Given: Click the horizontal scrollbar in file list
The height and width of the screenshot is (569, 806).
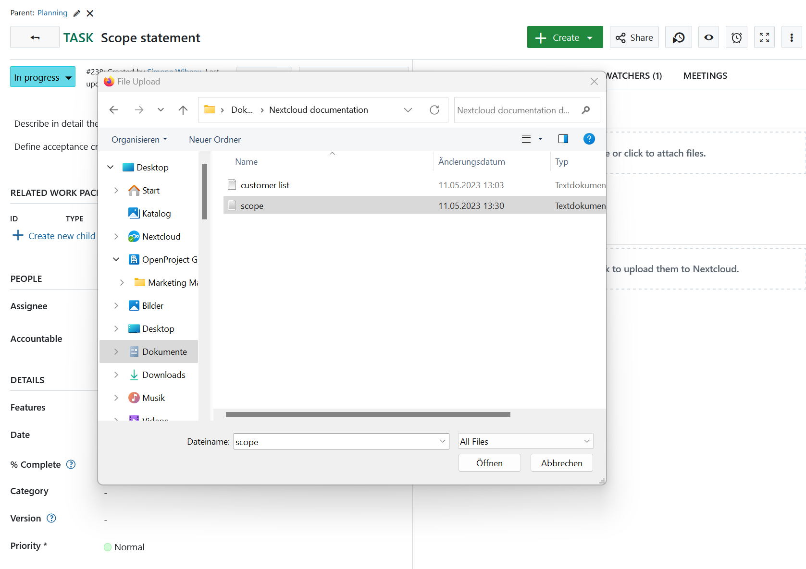Looking at the screenshot, I should pyautogui.click(x=368, y=415).
